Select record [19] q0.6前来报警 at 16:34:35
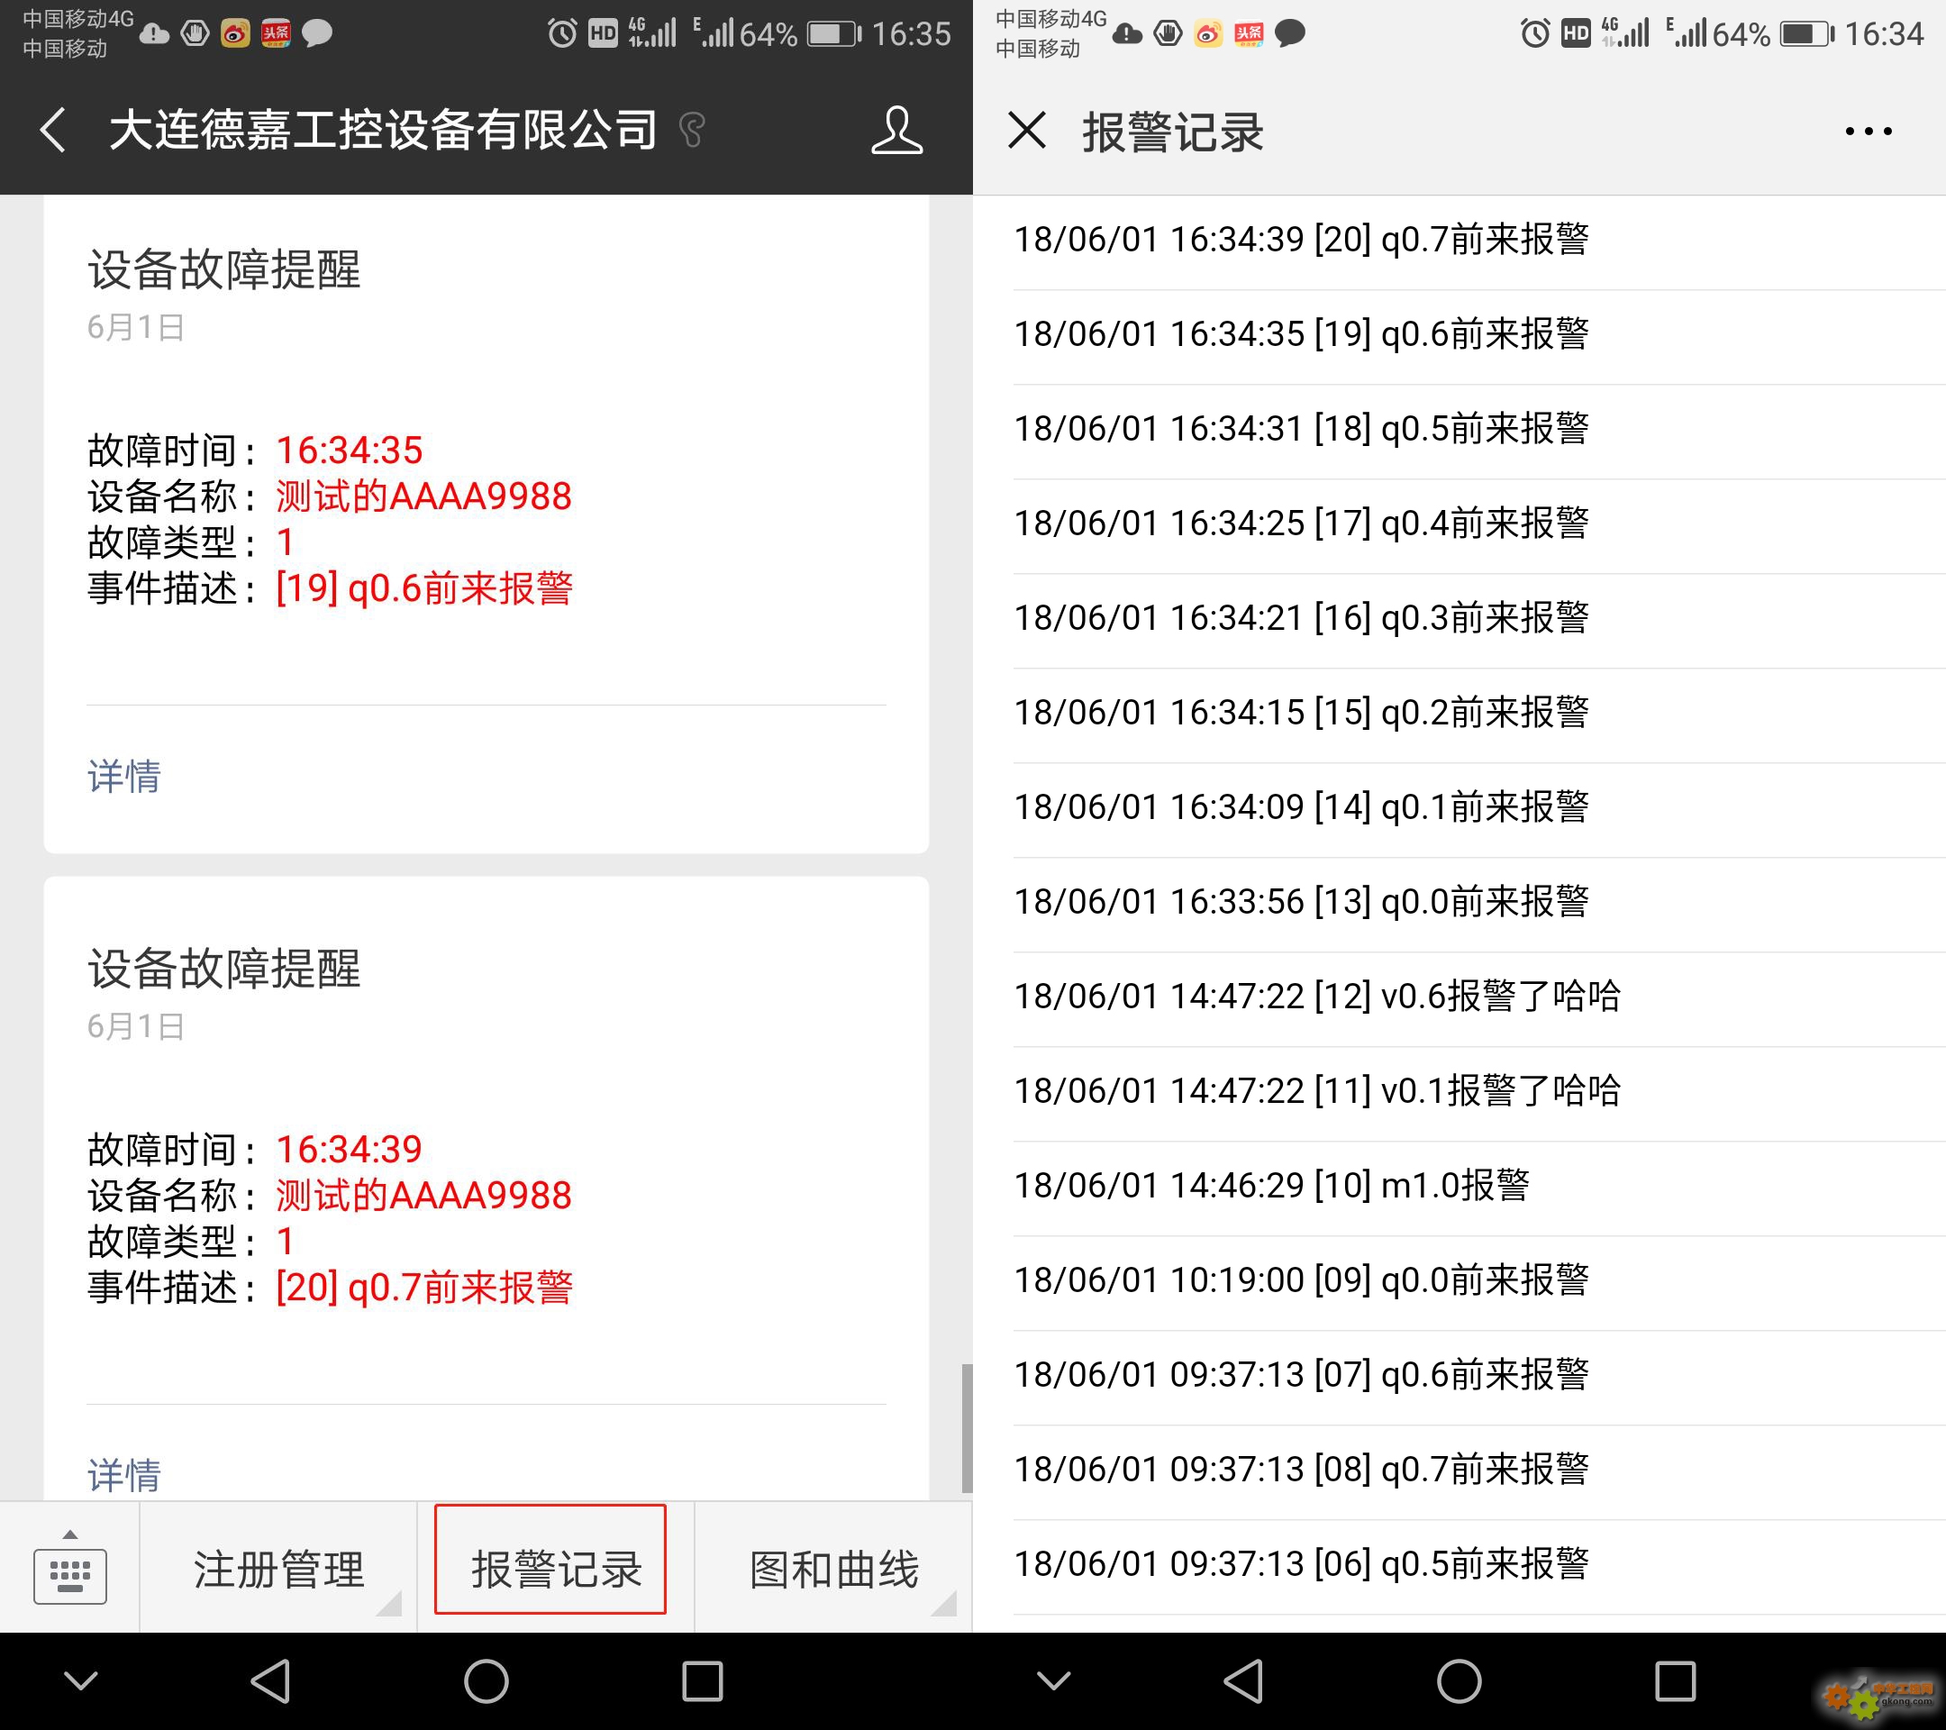Image resolution: width=1946 pixels, height=1730 pixels. click(1459, 335)
